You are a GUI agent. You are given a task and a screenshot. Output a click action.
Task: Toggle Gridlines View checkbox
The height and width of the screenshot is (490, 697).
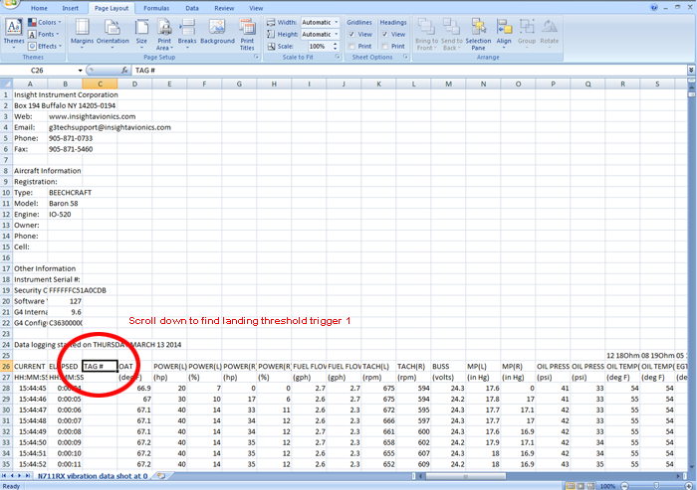pyautogui.click(x=351, y=34)
